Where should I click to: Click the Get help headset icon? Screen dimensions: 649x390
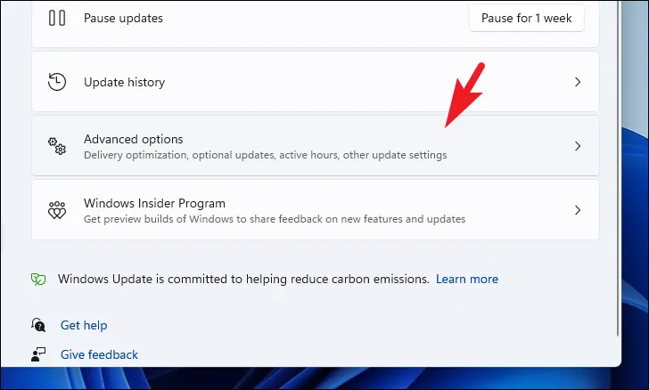tap(38, 325)
